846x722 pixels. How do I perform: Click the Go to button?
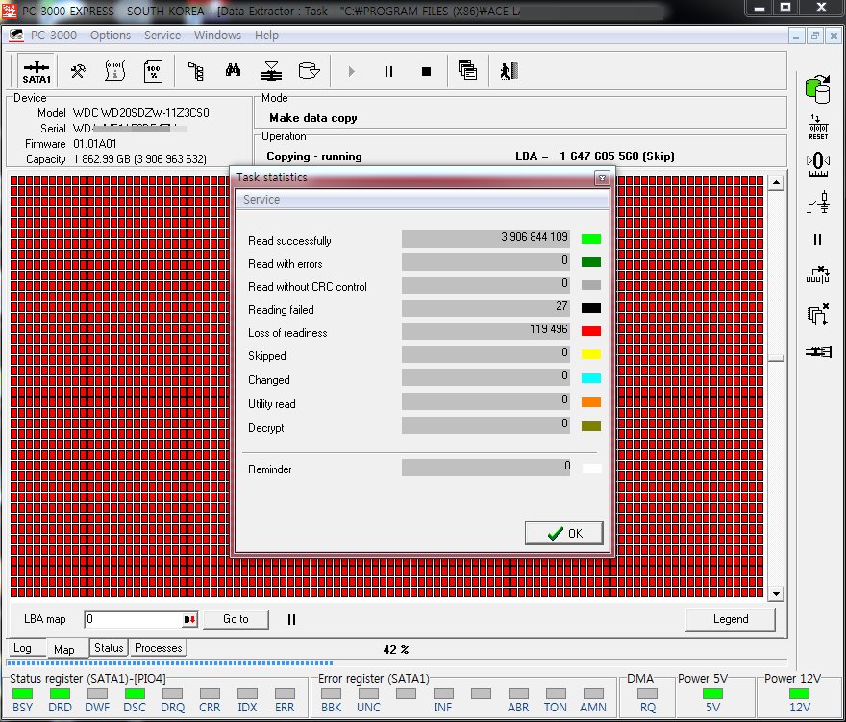[236, 619]
